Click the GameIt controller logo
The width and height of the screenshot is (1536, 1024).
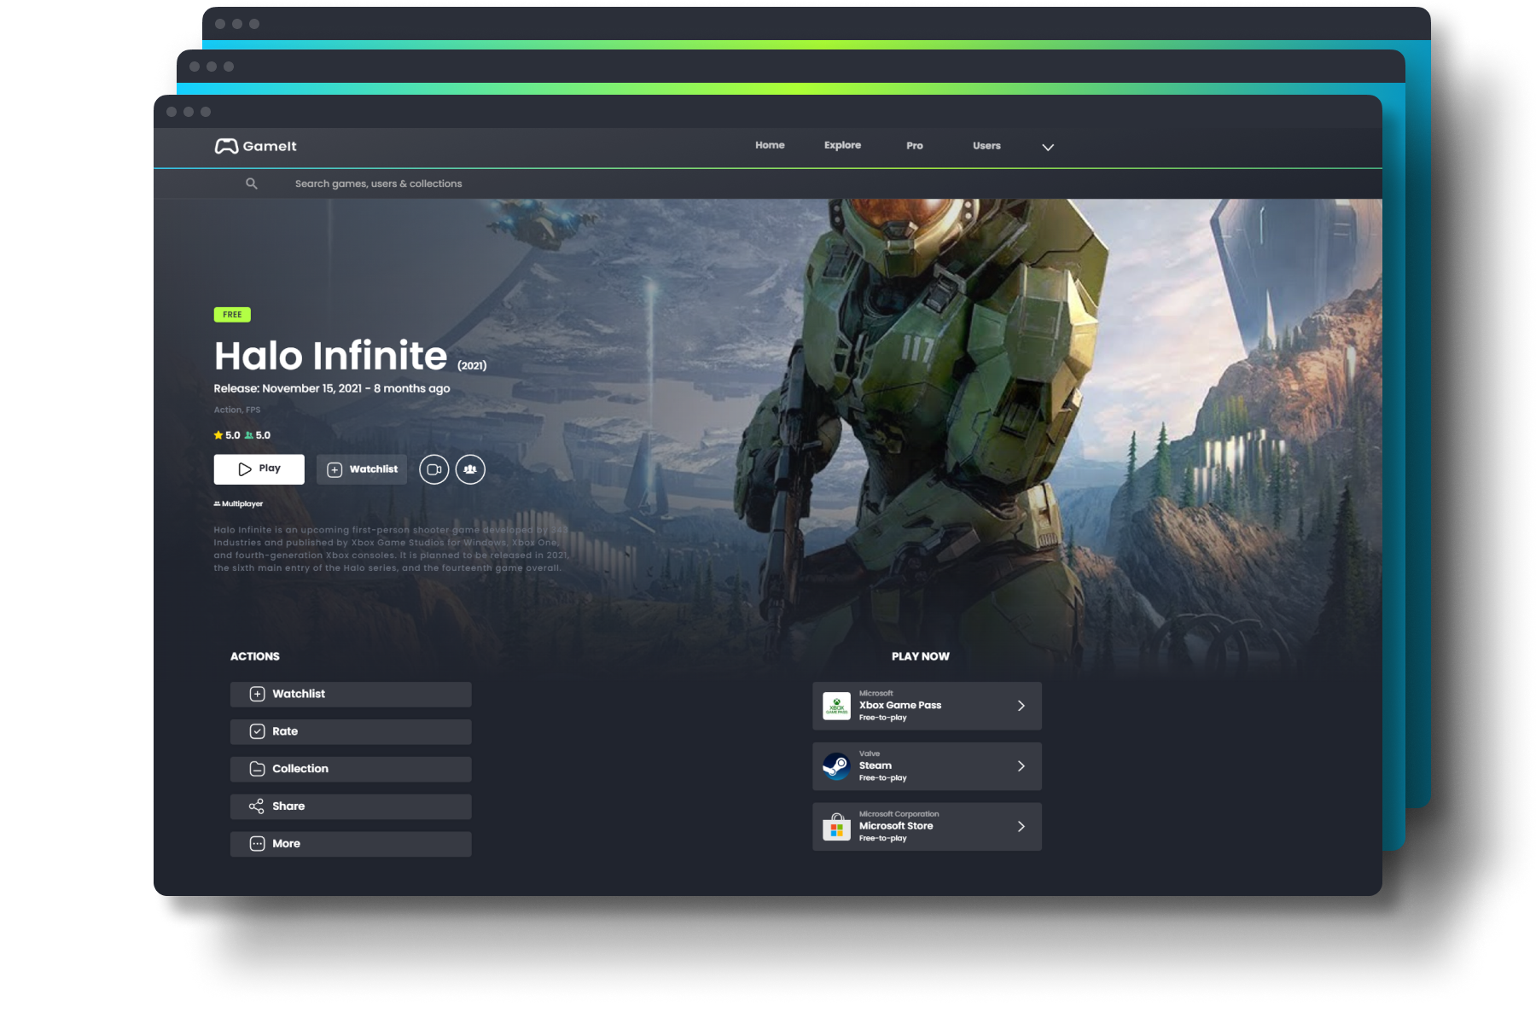(226, 146)
